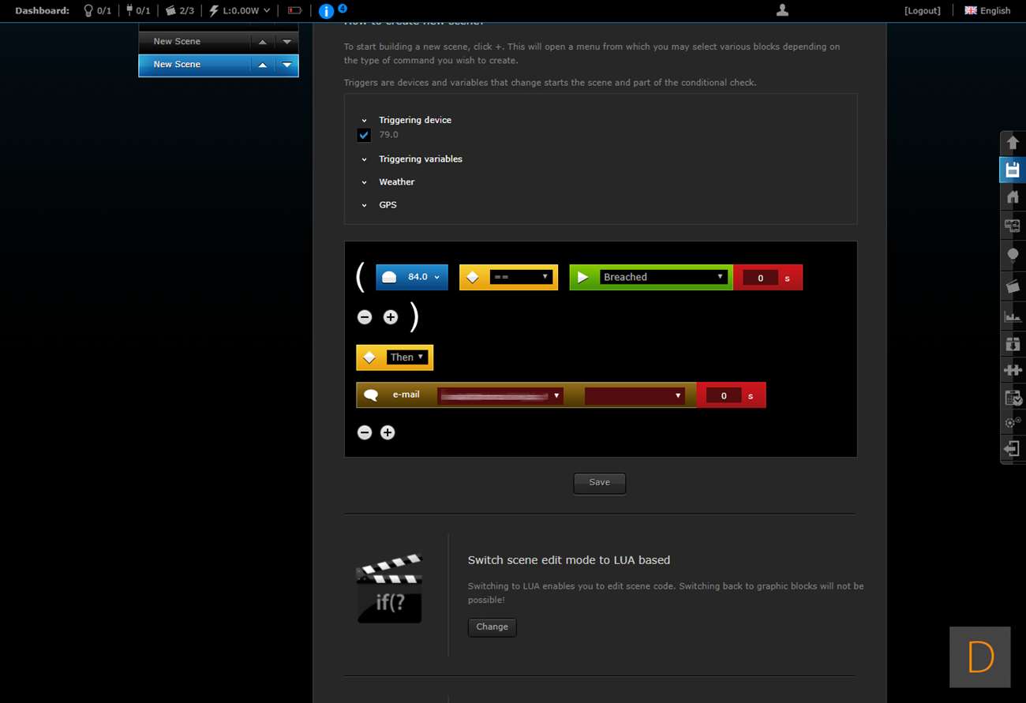Image resolution: width=1026 pixels, height=703 pixels.
Task: Open the energy chart sidebar icon
Action: tap(1013, 316)
